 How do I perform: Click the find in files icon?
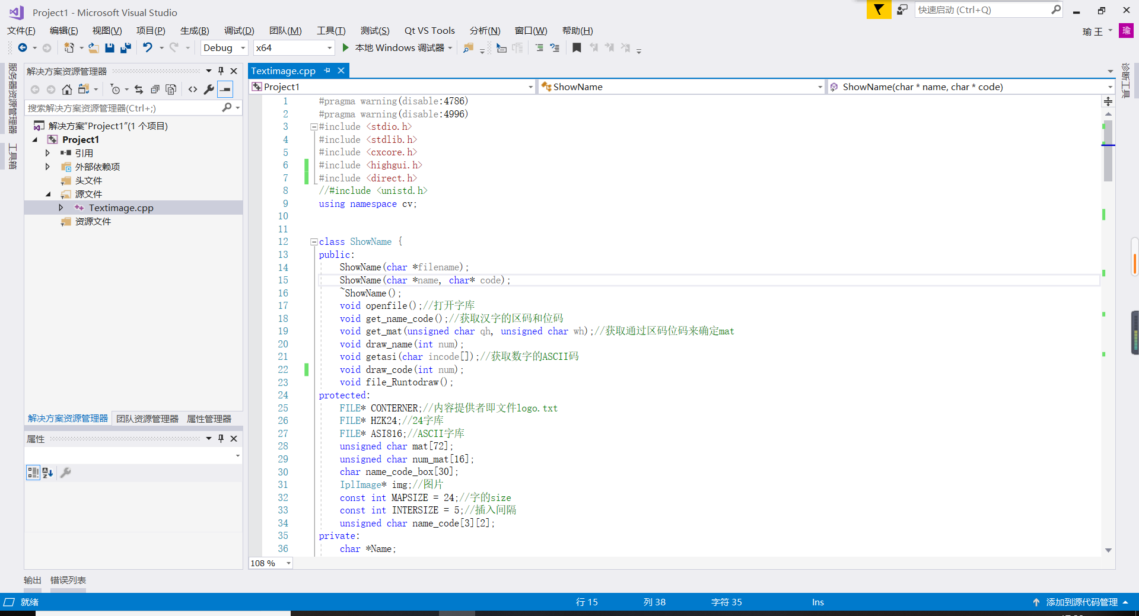coord(469,48)
